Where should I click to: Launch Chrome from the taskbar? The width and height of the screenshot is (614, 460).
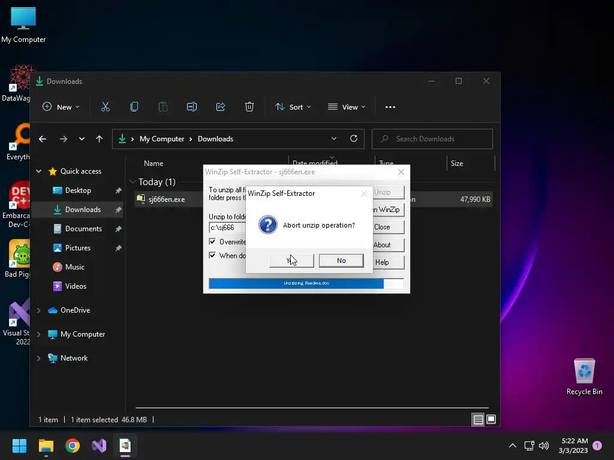73,446
